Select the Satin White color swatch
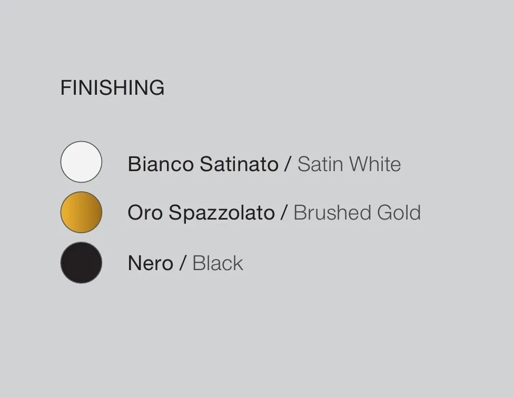The height and width of the screenshot is (397, 514). pyautogui.click(x=81, y=162)
